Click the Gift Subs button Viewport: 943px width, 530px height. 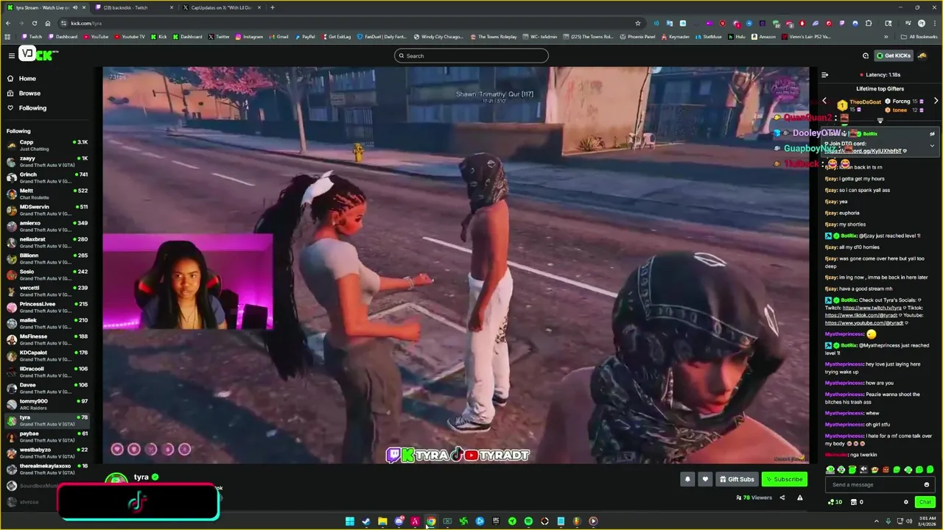click(x=737, y=479)
